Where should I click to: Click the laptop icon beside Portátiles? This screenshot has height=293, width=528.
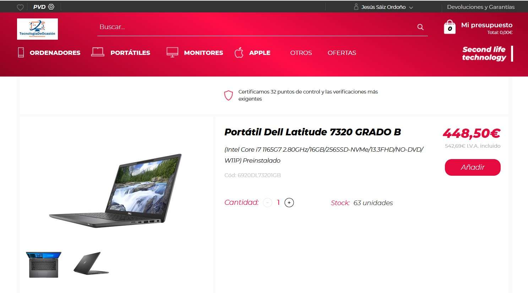coord(98,52)
